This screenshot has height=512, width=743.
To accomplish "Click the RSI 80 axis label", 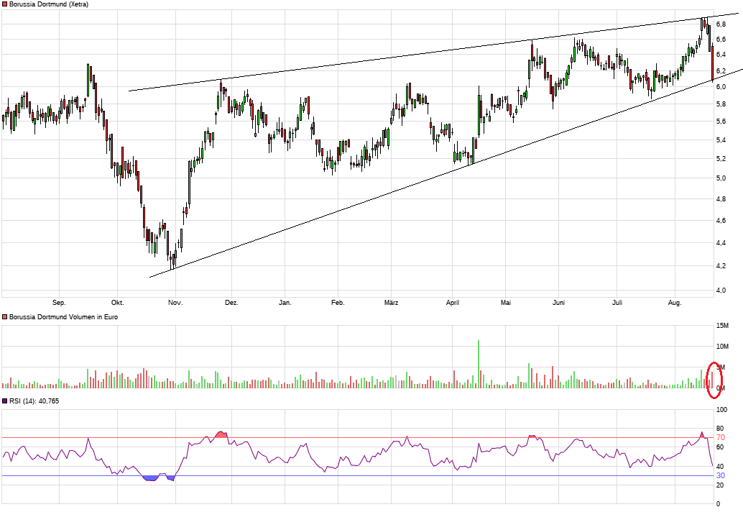I will tap(720, 428).
